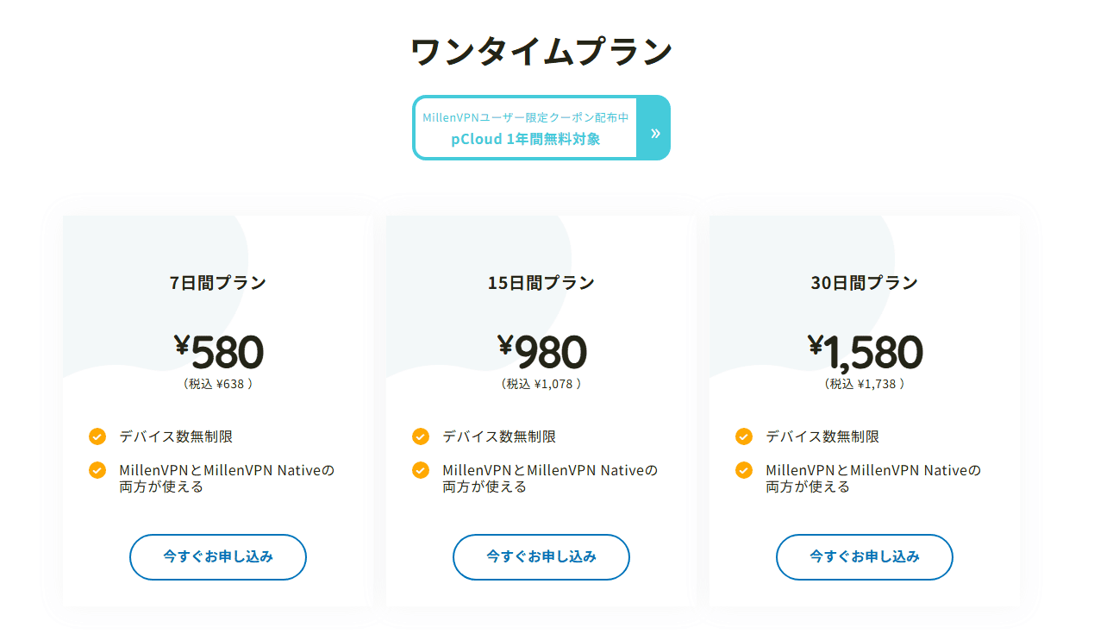Click the checkmark icon beside 30日間プラン デバイス数無制限
Image resolution: width=1094 pixels, height=634 pixels.
(744, 436)
